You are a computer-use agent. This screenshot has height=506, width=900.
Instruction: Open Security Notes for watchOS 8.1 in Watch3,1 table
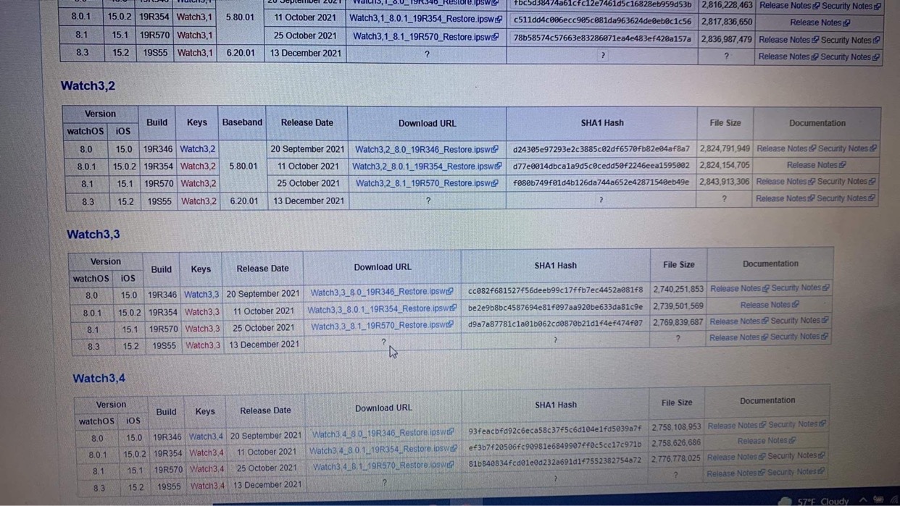(851, 40)
